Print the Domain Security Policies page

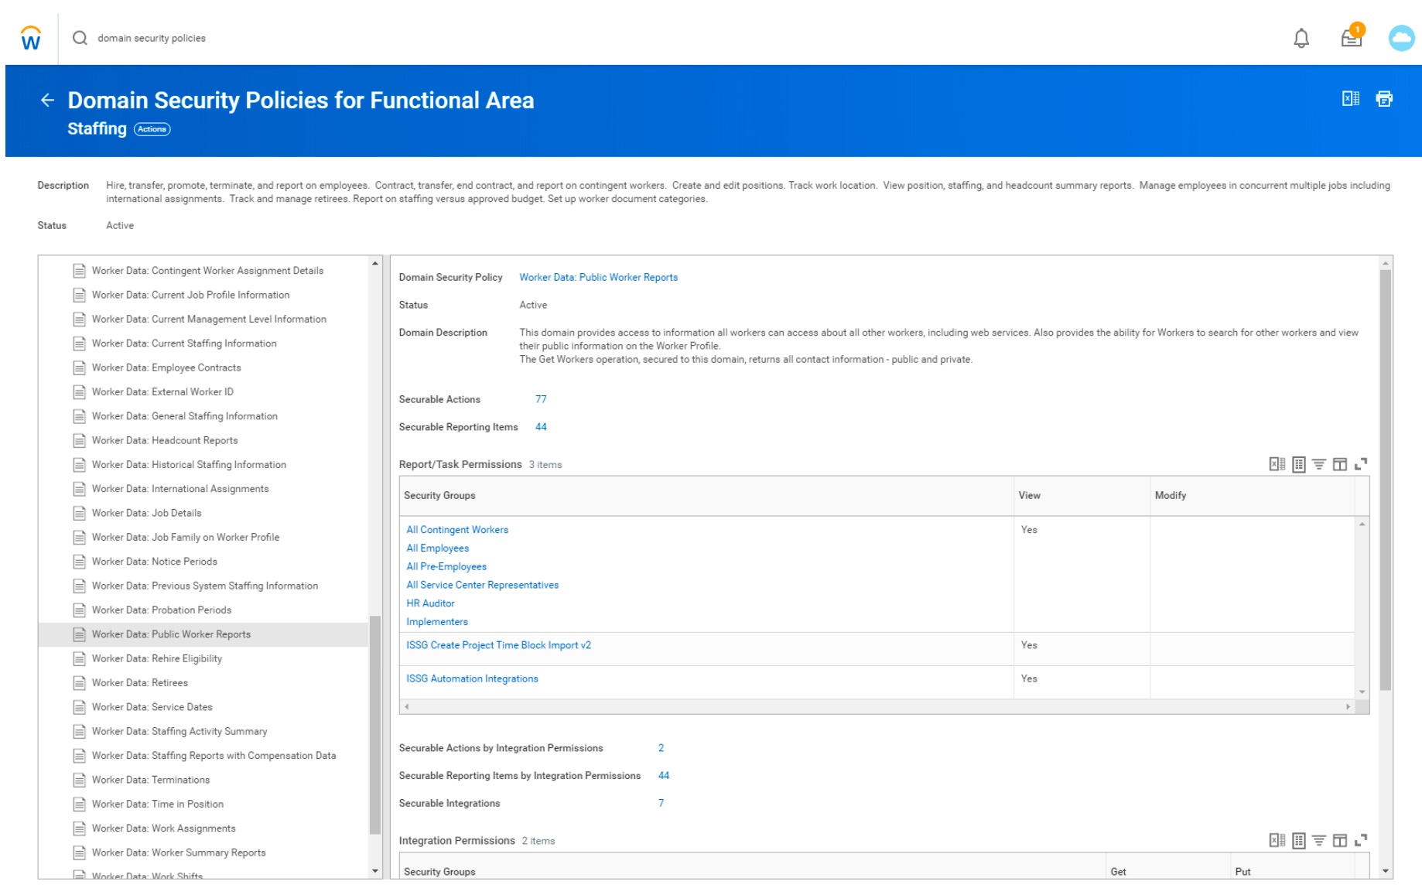[x=1384, y=98]
